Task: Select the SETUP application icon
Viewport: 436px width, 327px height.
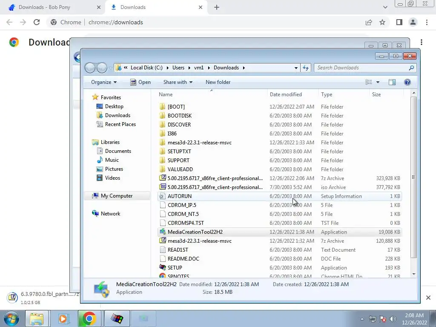Action: [163, 267]
